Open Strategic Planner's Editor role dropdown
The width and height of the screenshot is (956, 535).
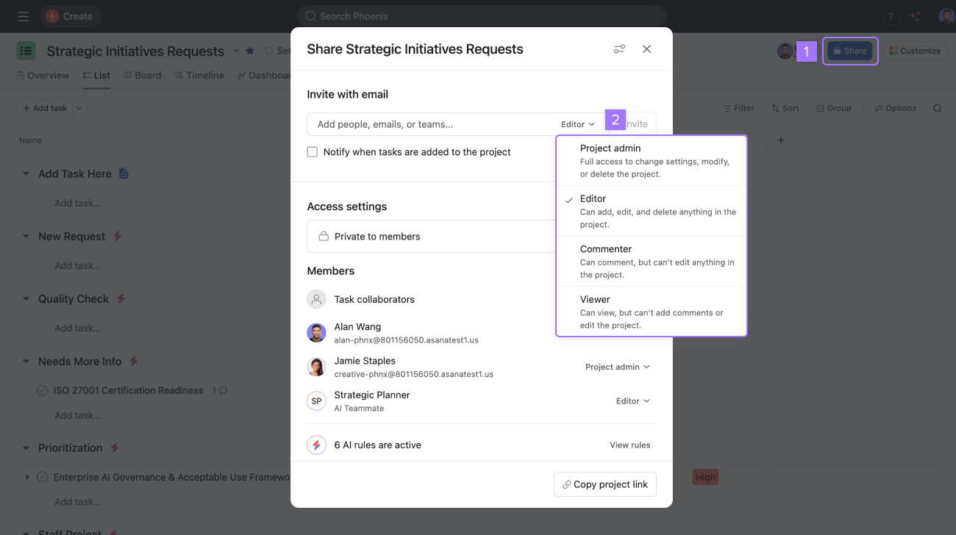[x=632, y=401]
